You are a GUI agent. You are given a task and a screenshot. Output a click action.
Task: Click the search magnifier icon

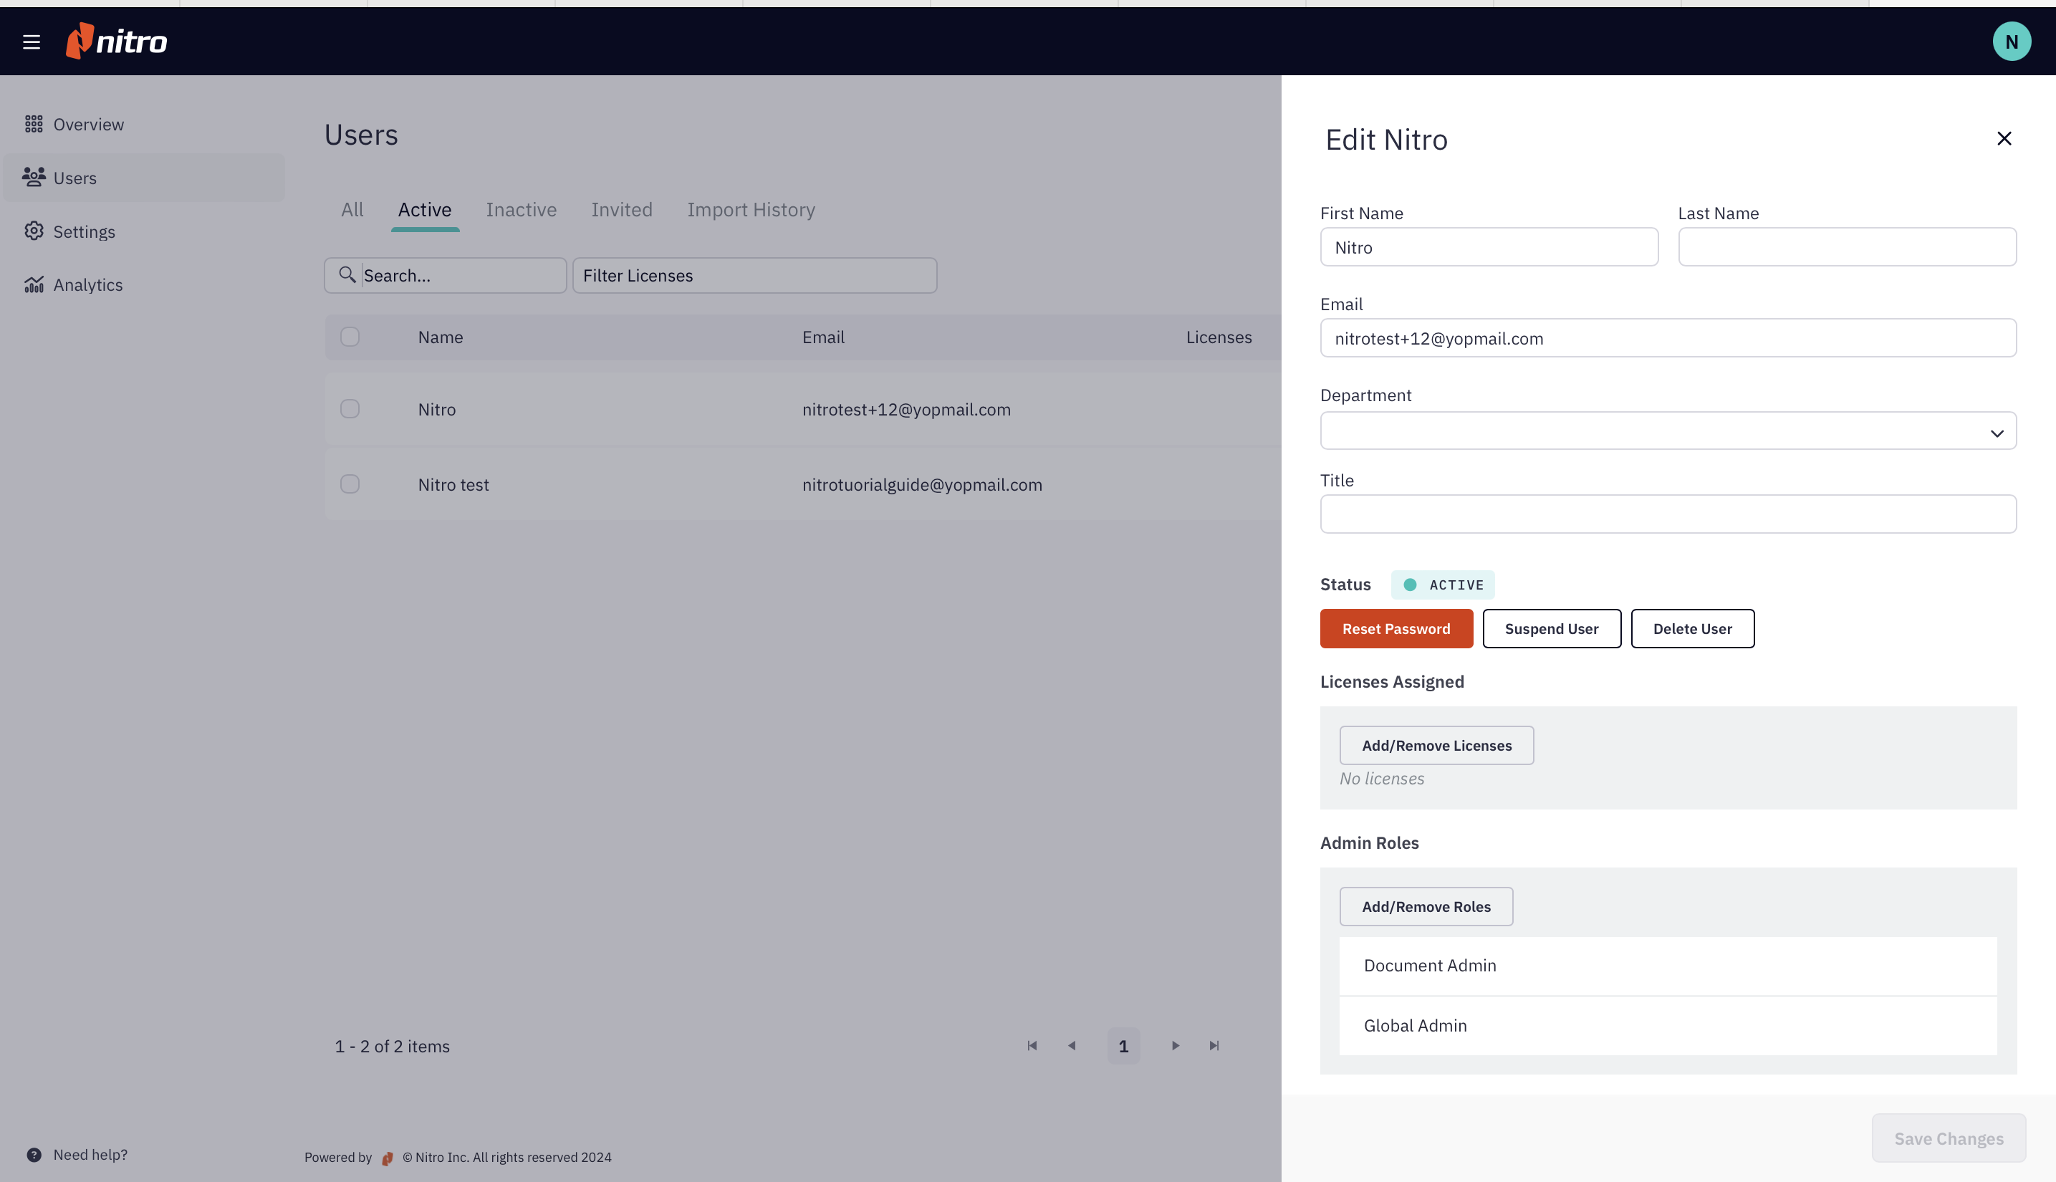[347, 275]
